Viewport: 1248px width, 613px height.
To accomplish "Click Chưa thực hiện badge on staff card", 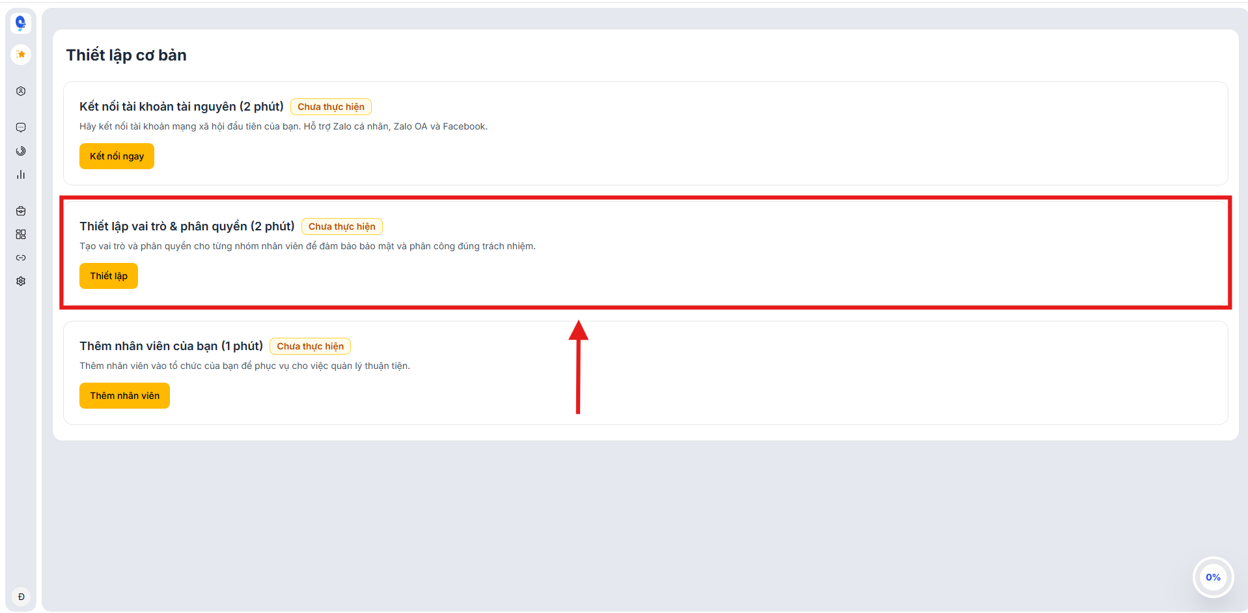I will 310,346.
